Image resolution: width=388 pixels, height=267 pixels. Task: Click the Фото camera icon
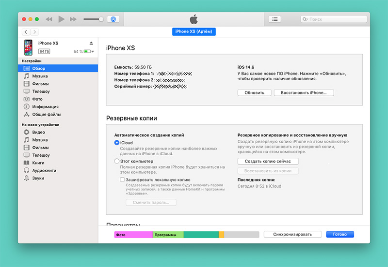point(27,99)
